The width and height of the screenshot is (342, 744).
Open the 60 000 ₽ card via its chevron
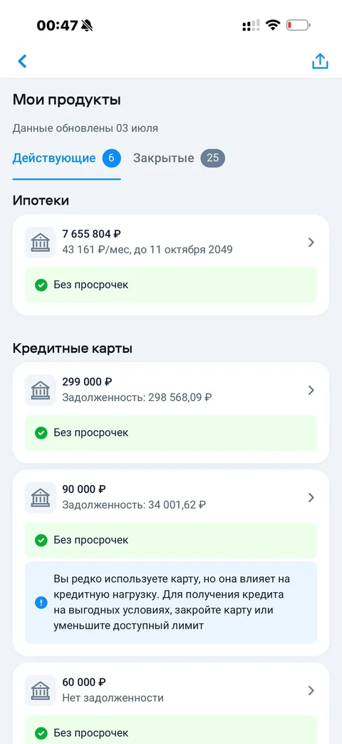[311, 691]
